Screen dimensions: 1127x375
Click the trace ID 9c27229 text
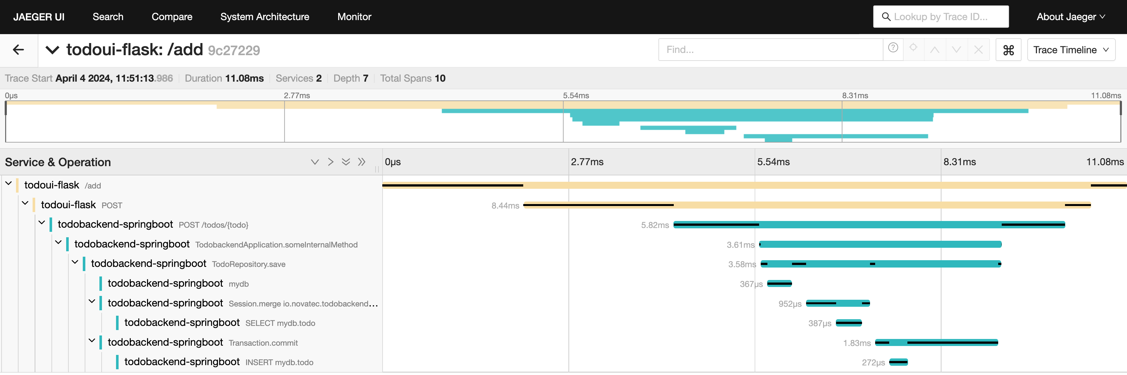pyautogui.click(x=234, y=51)
